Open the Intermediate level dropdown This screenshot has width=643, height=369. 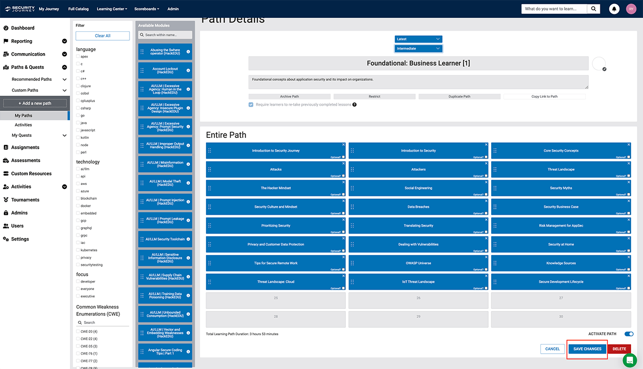point(418,49)
